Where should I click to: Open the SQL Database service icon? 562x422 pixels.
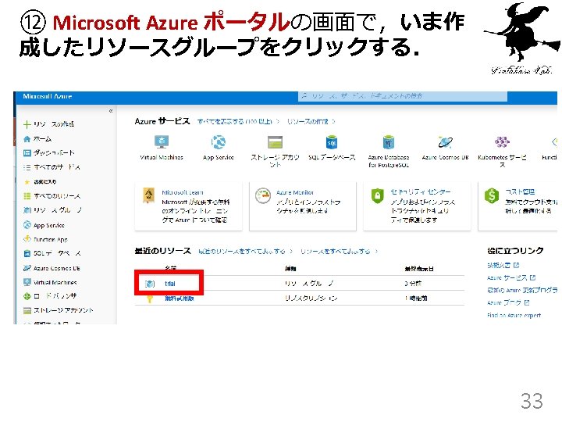coord(332,142)
